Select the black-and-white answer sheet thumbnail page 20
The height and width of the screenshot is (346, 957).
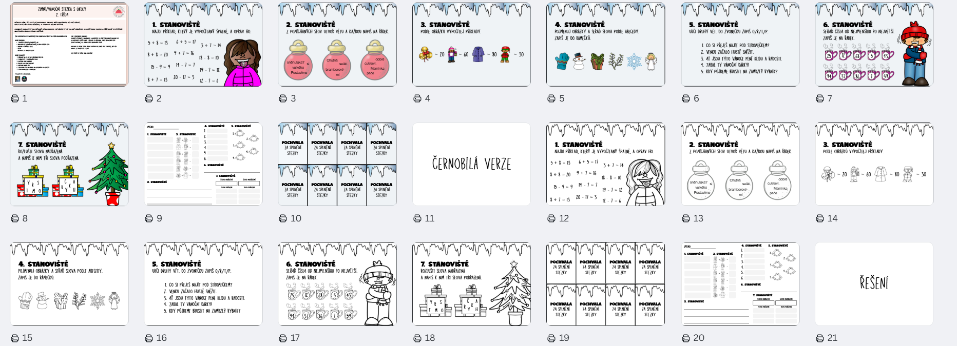click(x=740, y=284)
